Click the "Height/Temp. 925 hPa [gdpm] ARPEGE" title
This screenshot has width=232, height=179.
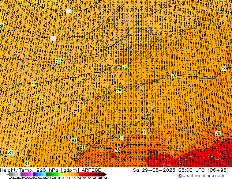pos(50,170)
